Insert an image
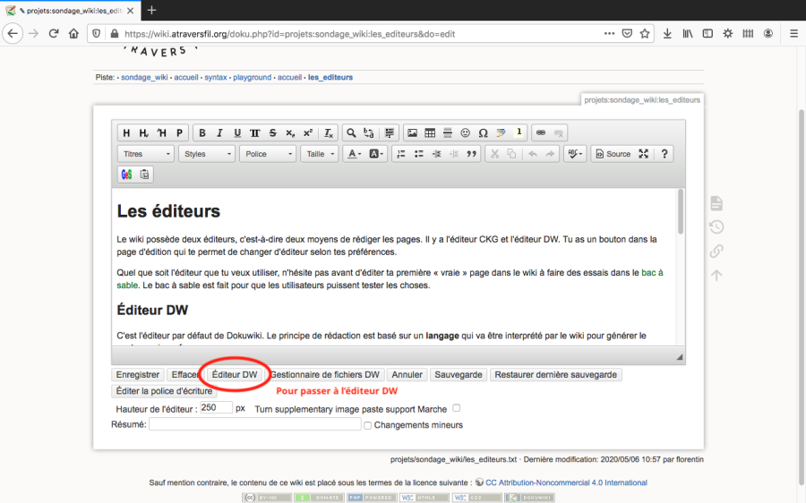This screenshot has height=503, width=806. coord(412,133)
